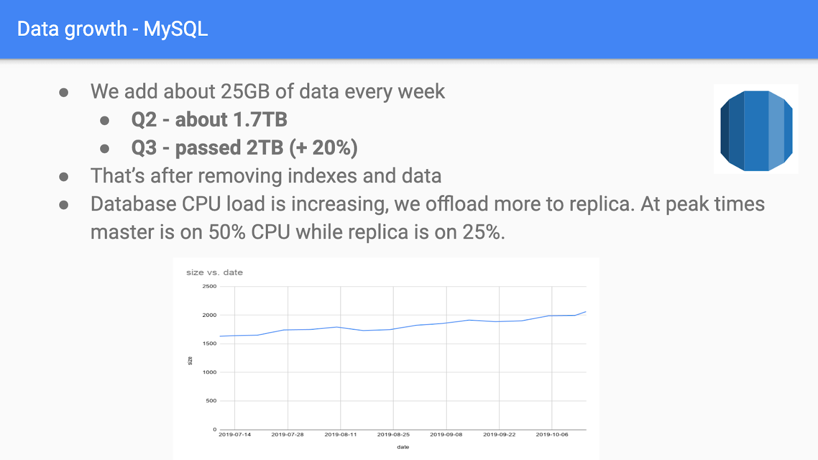Select the '25GB of data every week' bullet

tap(267, 92)
